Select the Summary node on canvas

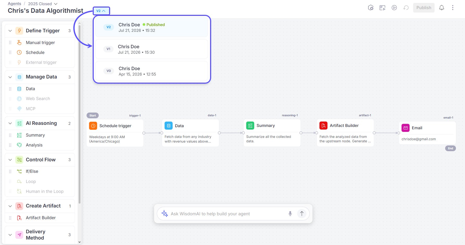pos(272,133)
